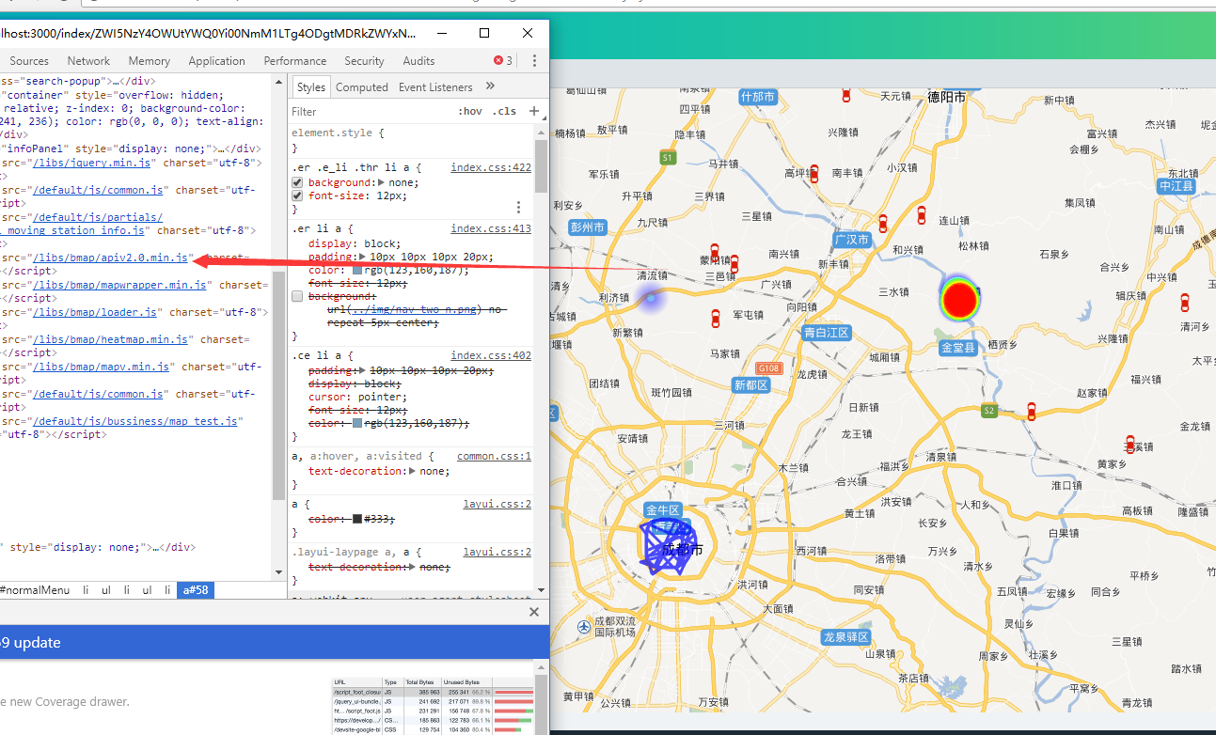The image size is (1216, 735).
Task: Click the red error count icon
Action: (x=498, y=60)
